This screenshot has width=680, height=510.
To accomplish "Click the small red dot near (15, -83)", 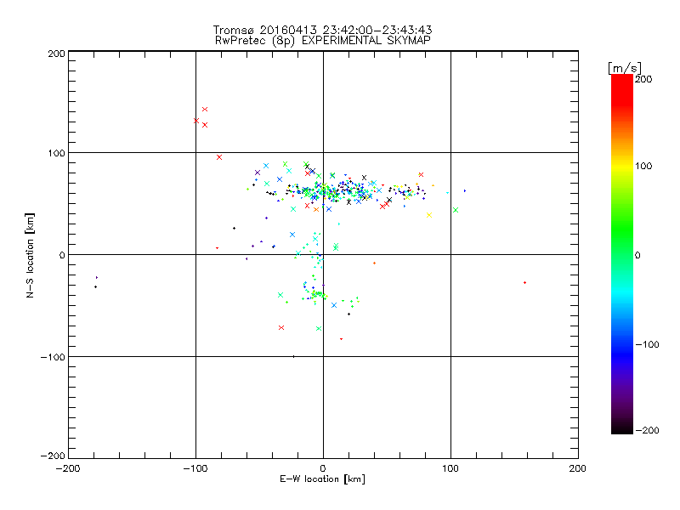I will [x=342, y=339].
